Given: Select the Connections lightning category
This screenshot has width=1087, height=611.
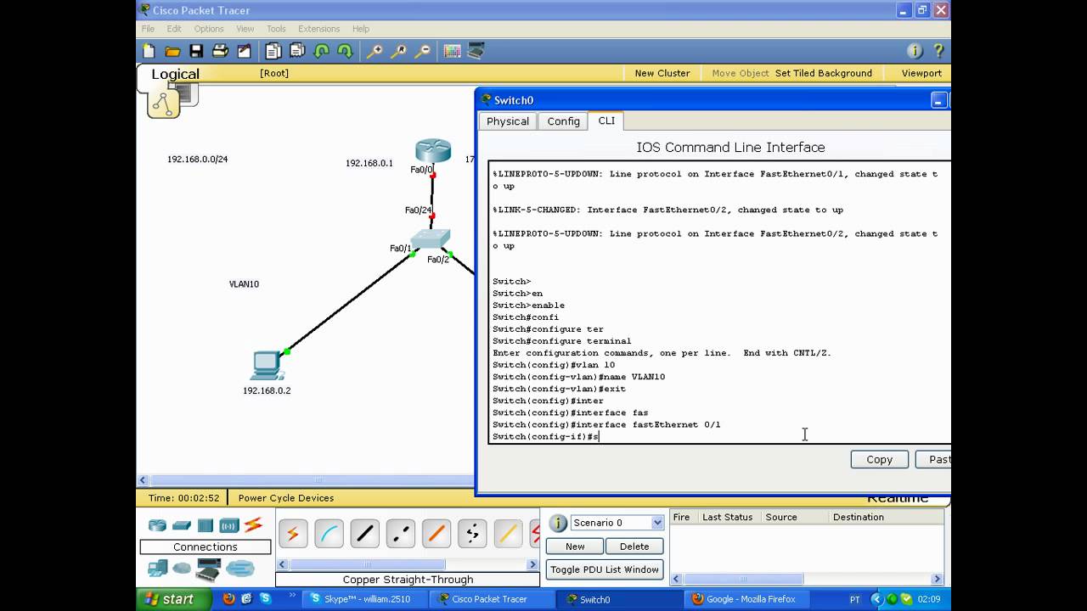Looking at the screenshot, I should pyautogui.click(x=253, y=525).
